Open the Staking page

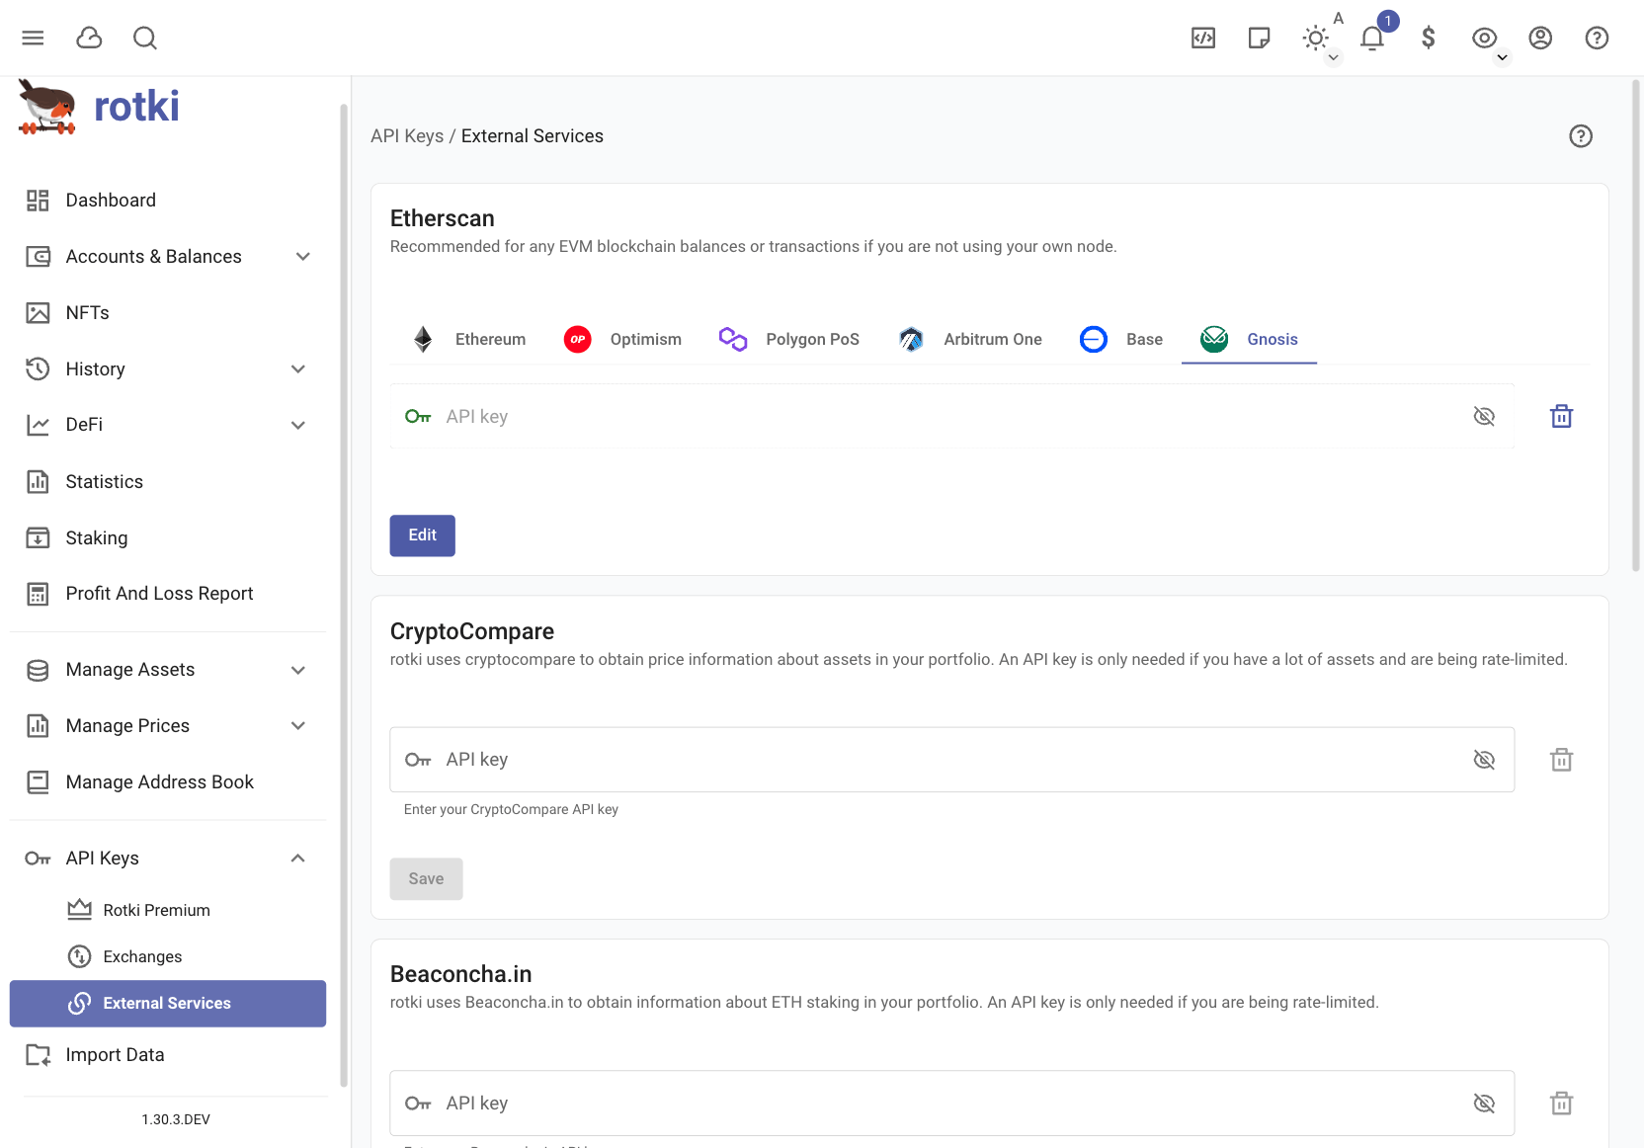tap(168, 538)
